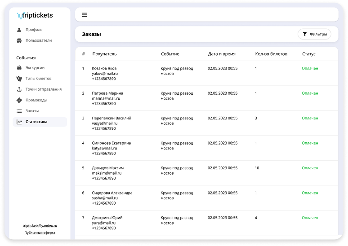This screenshot has height=246, width=348.
Task: Click the triptickets@yandex.ru email link
Action: 40,226
